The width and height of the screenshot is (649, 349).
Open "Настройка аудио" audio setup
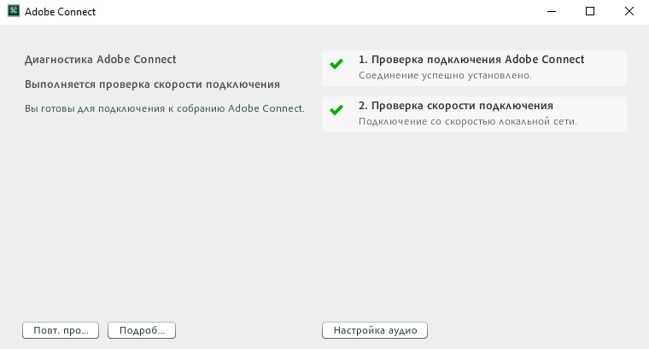tap(375, 330)
